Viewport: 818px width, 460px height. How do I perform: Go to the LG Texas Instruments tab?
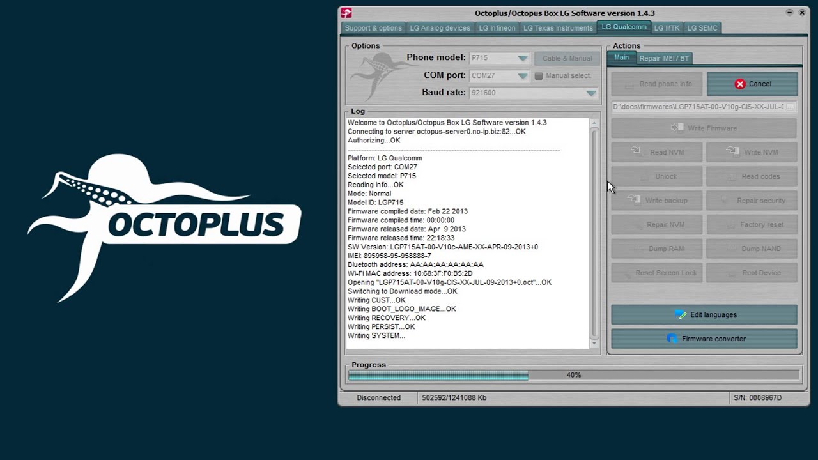point(558,28)
